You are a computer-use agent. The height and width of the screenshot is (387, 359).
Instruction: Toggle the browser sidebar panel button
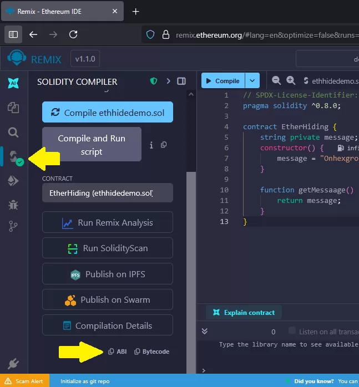(x=13, y=34)
